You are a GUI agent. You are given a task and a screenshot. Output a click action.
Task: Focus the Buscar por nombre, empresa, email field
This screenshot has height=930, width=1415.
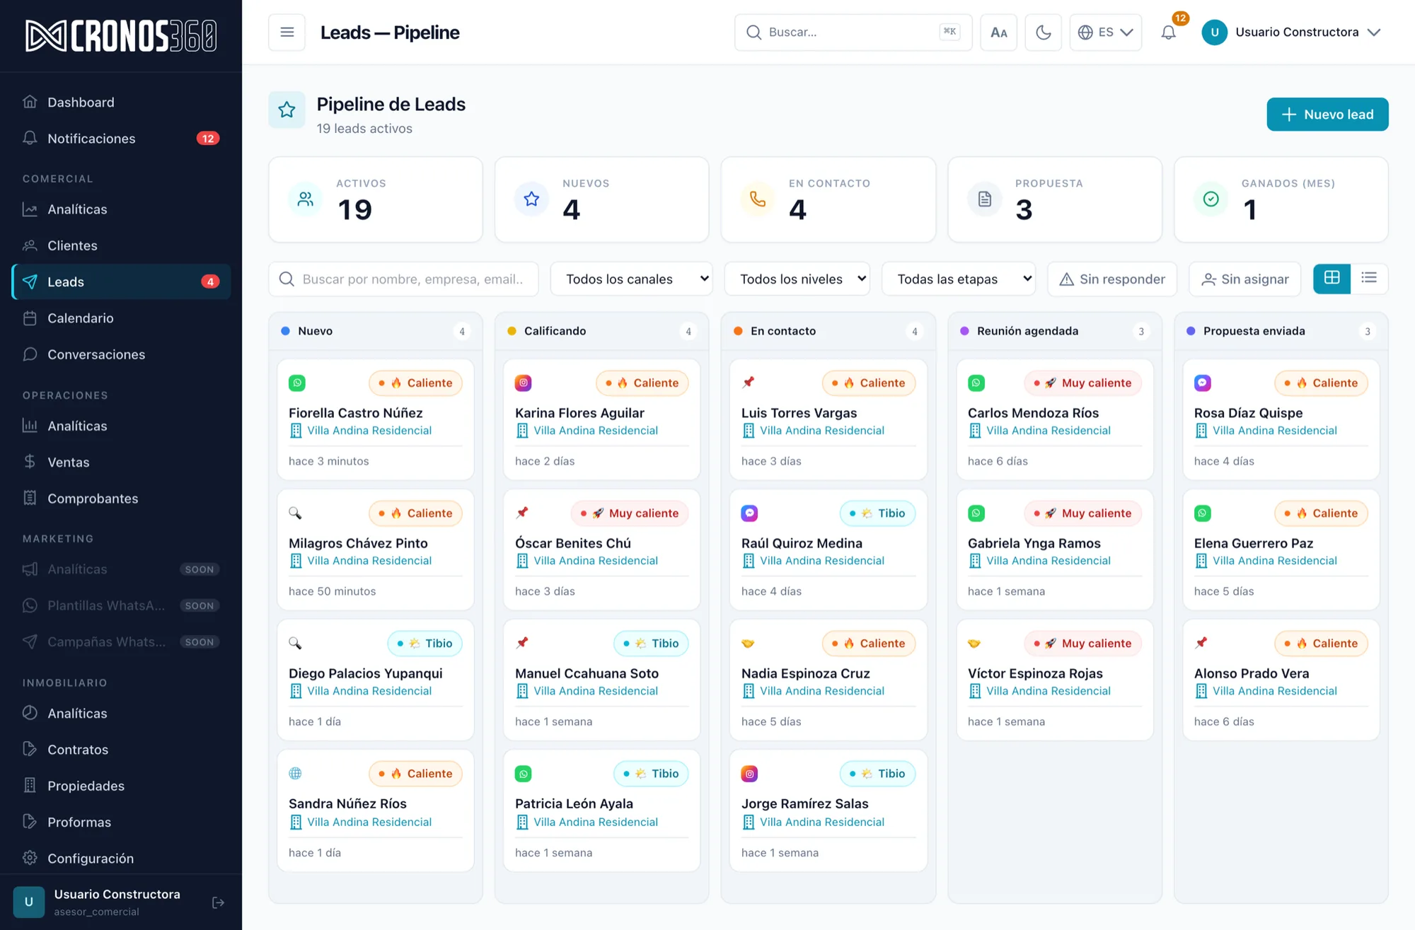[x=403, y=279]
